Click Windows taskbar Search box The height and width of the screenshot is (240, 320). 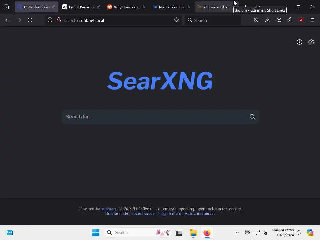point(138,232)
